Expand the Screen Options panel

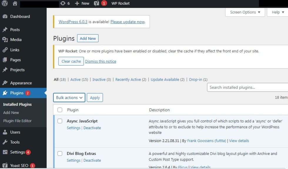245,12
